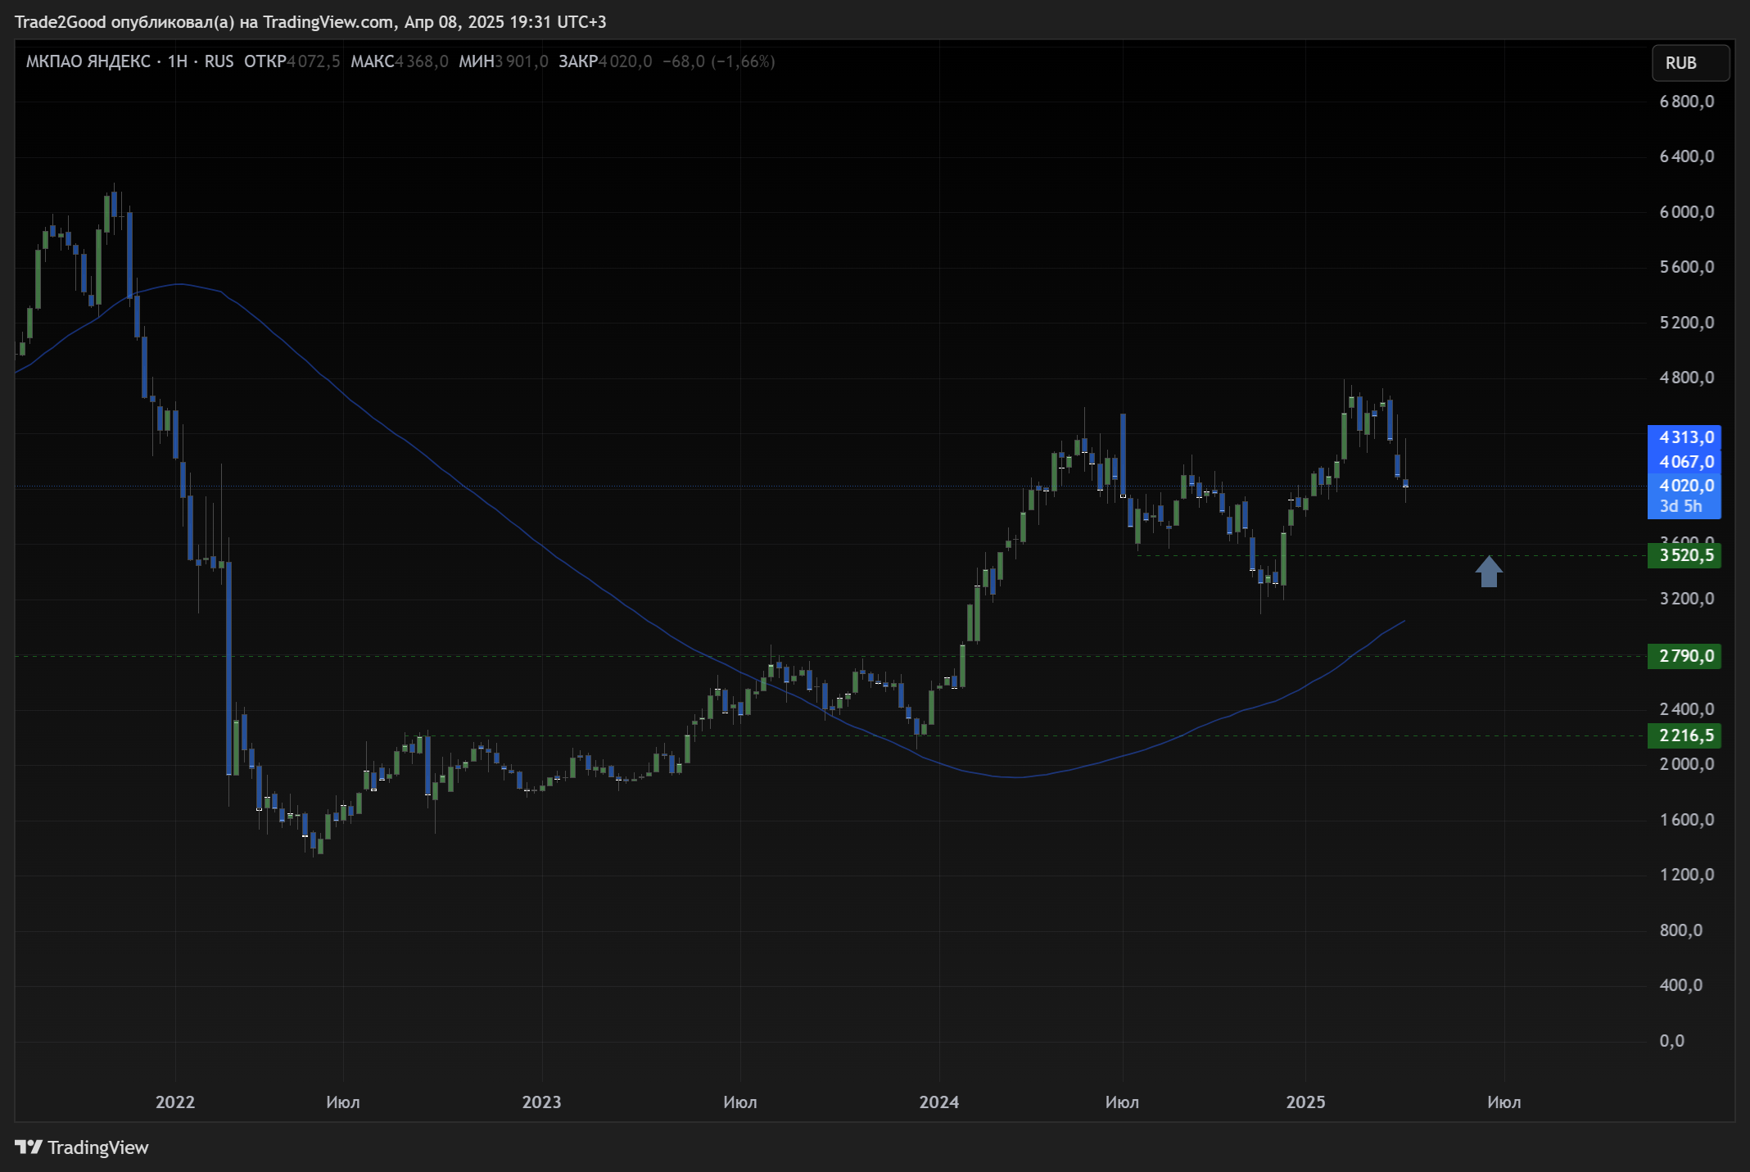Click the 6000,0 price axis label

pos(1686,212)
